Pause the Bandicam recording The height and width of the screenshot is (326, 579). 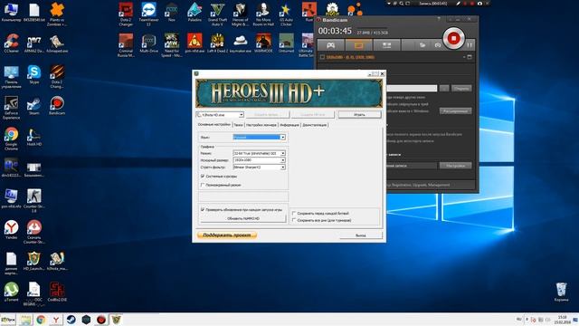click(470, 45)
